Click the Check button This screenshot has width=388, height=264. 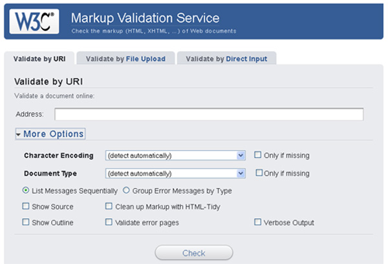[194, 252]
